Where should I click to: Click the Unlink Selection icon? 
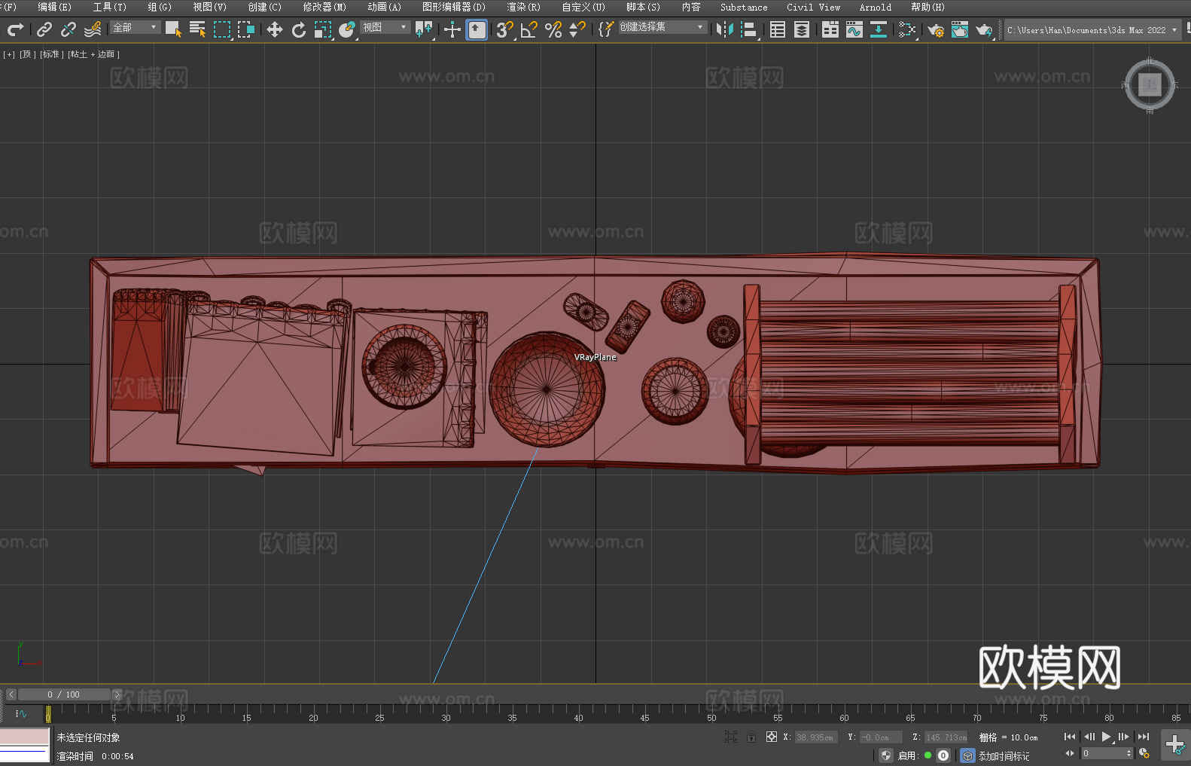click(x=69, y=29)
